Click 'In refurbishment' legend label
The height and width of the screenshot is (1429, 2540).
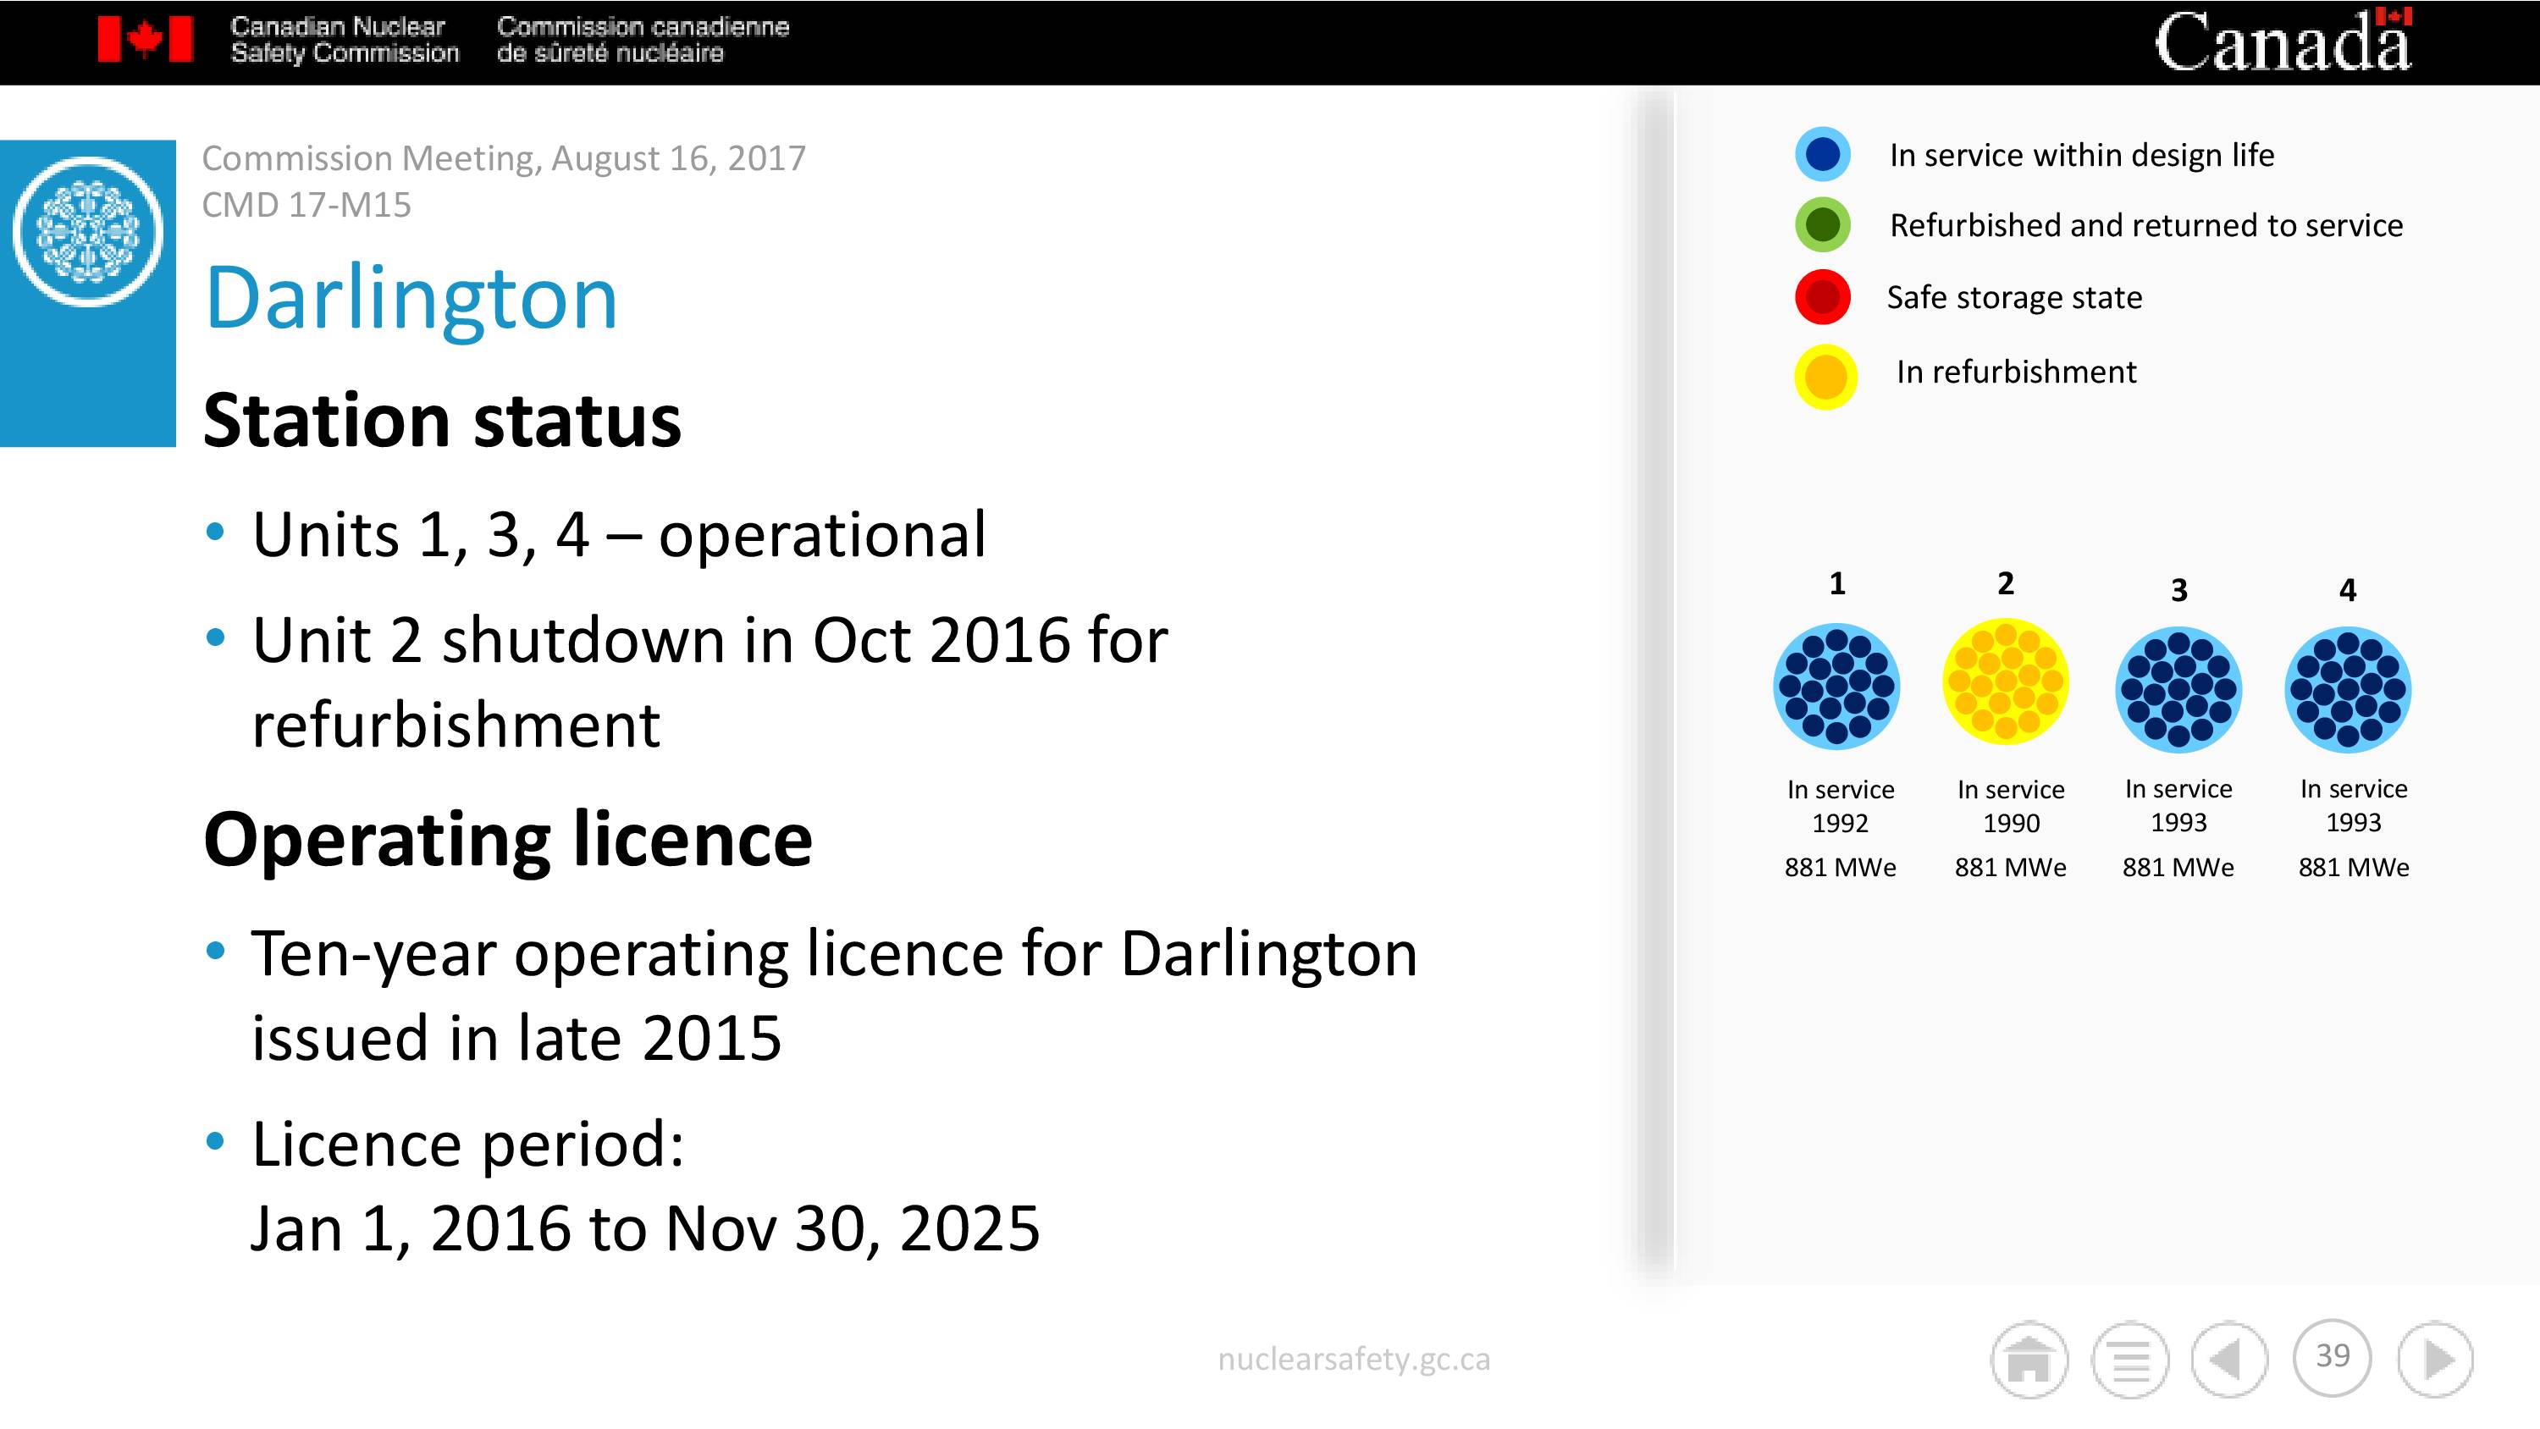click(x=2017, y=372)
